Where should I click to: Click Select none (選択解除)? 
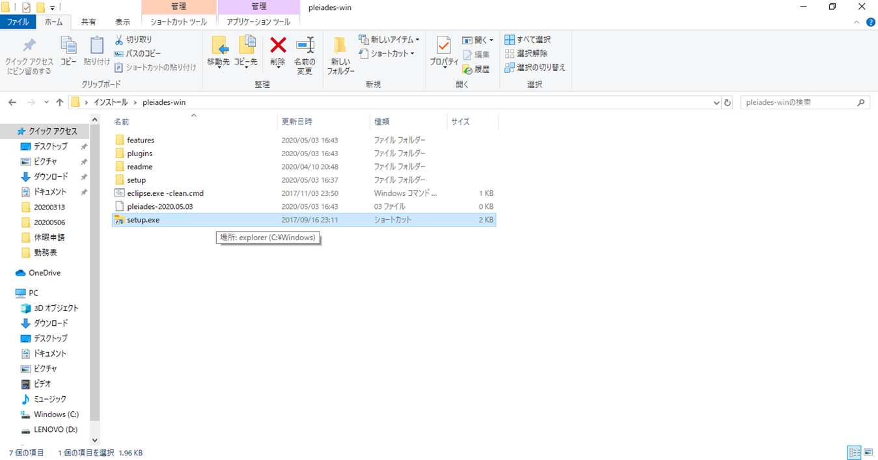pyautogui.click(x=527, y=53)
